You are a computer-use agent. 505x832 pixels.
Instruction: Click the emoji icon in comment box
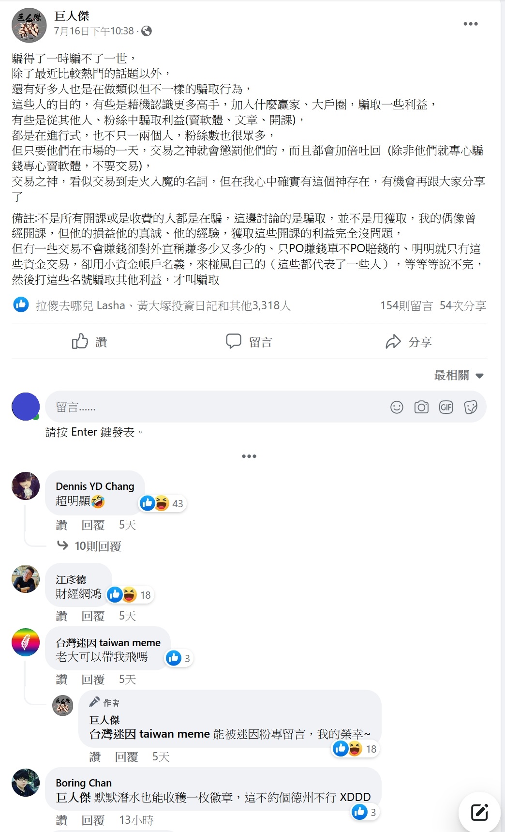pyautogui.click(x=397, y=407)
